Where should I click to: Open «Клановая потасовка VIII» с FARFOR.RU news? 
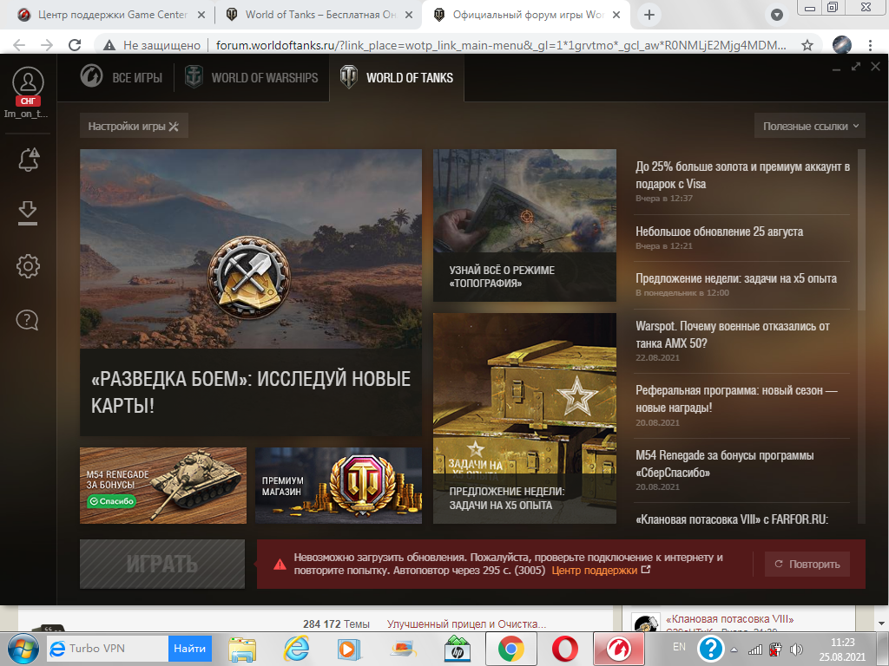click(x=731, y=519)
